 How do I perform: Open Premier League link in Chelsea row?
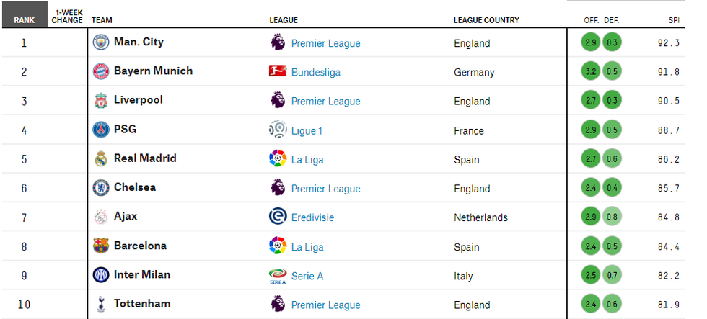325,189
